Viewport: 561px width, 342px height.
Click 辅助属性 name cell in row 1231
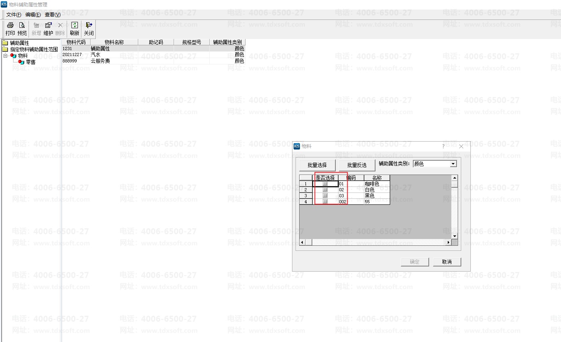tap(114, 49)
